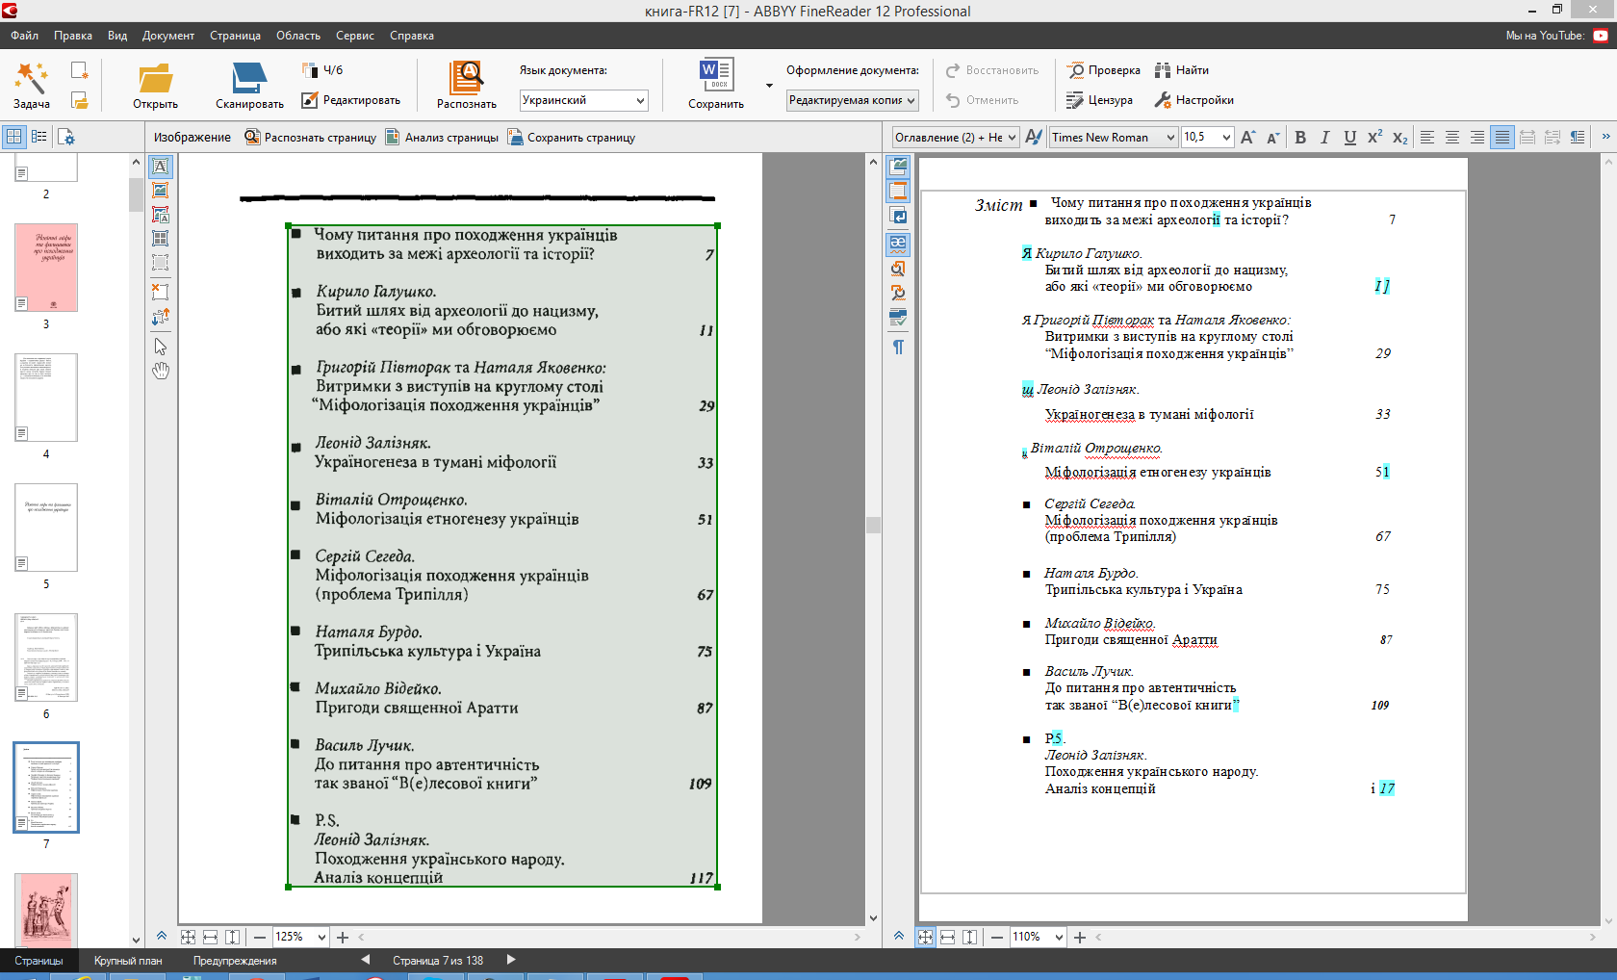This screenshot has height=980, width=1617.
Task: Click the Распознать (Recognize) toolbar icon
Action: (466, 77)
